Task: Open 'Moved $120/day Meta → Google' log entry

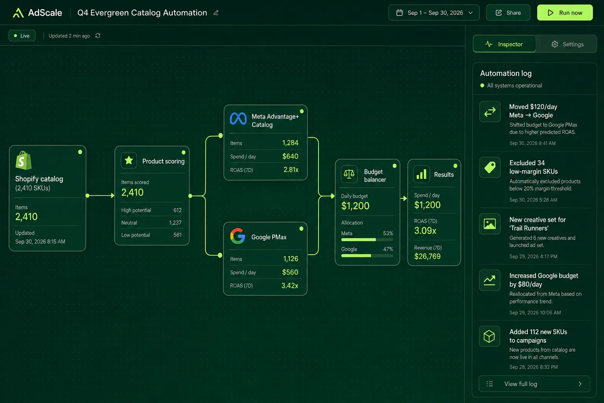Action: tap(535, 124)
